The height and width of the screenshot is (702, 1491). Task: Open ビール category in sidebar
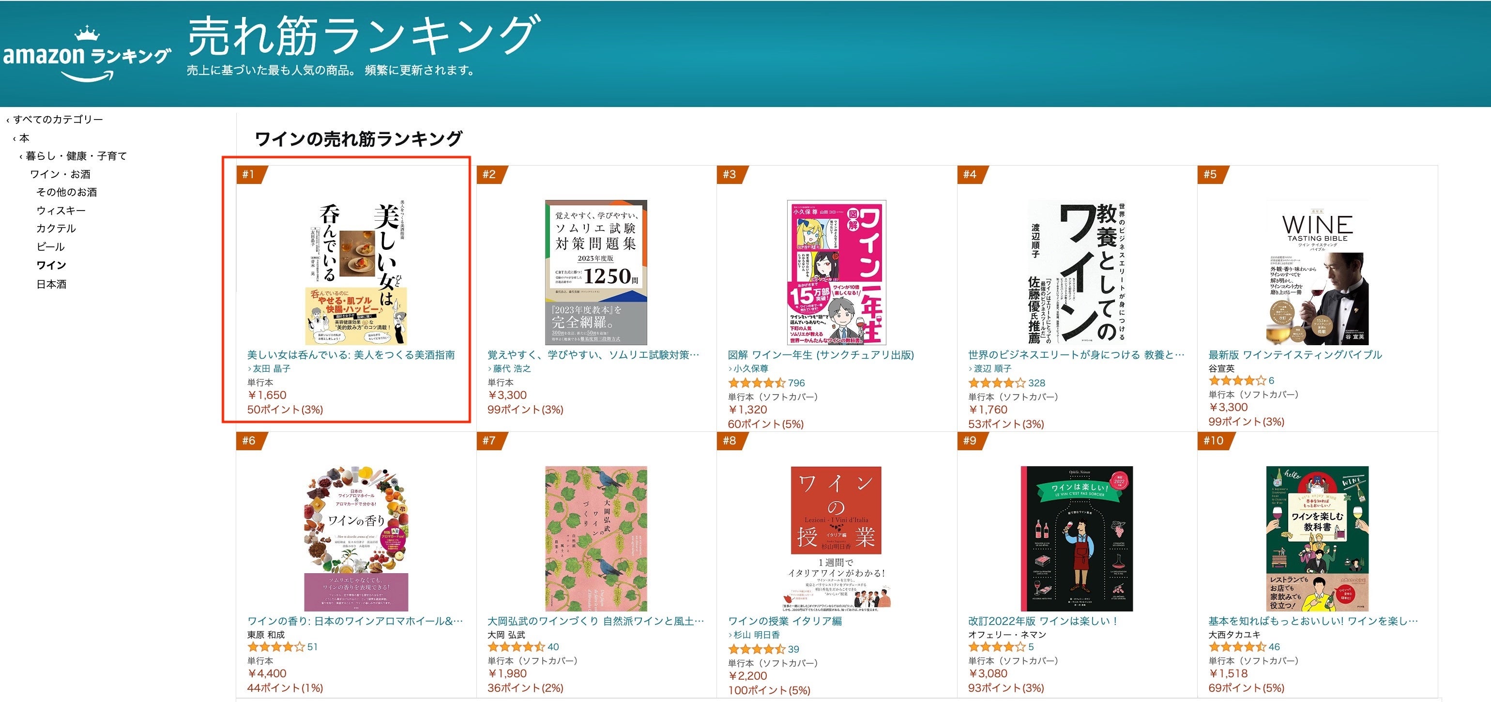coord(50,246)
